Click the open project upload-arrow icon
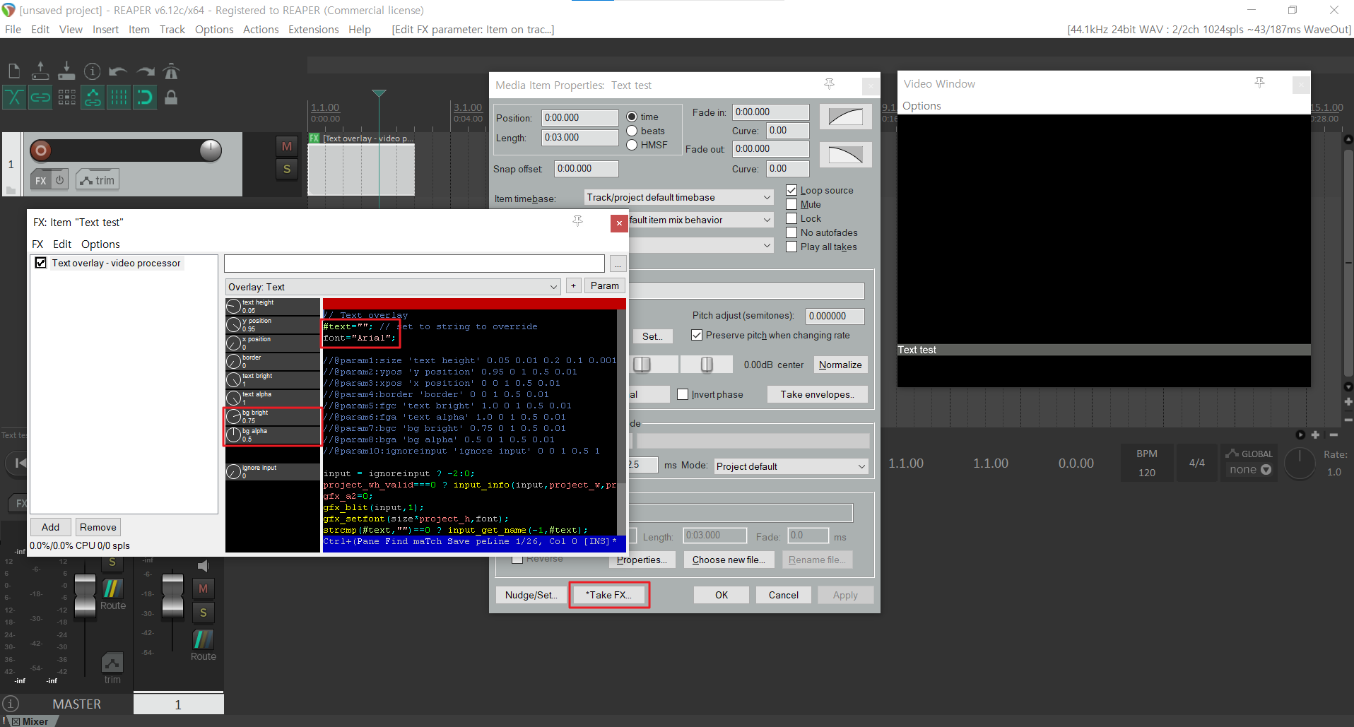The image size is (1354, 727). [x=40, y=71]
